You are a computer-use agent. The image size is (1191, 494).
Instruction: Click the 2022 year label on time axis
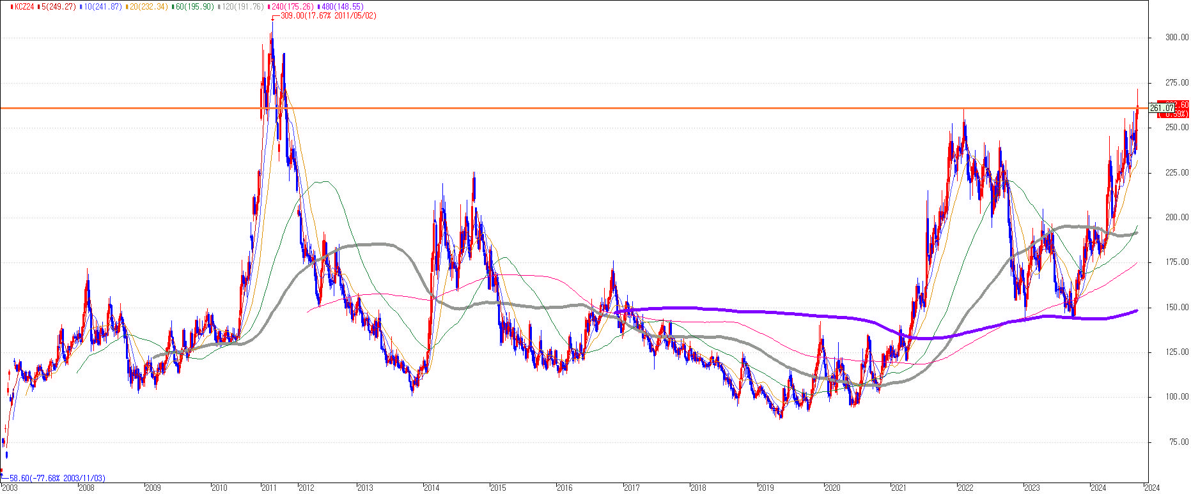point(965,488)
